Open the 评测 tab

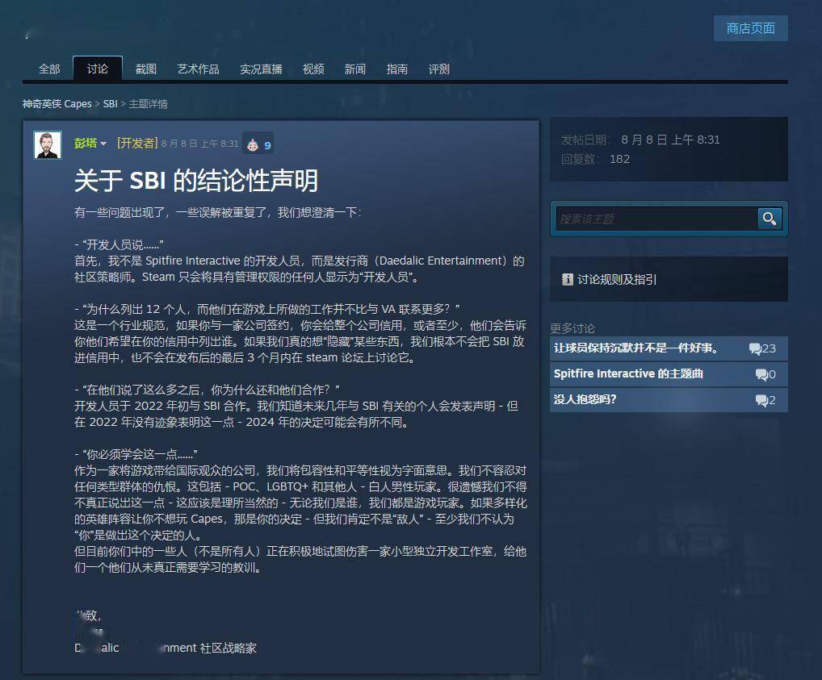click(438, 69)
